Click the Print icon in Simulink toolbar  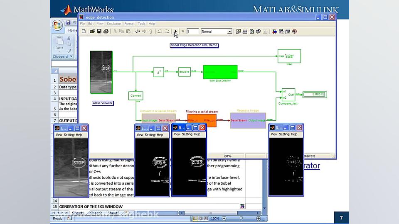coord(106,31)
